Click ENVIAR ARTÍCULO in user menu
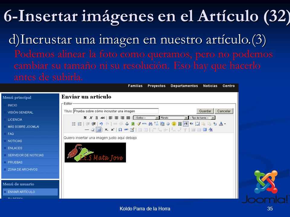The height and width of the screenshot is (217, 290). [21, 192]
